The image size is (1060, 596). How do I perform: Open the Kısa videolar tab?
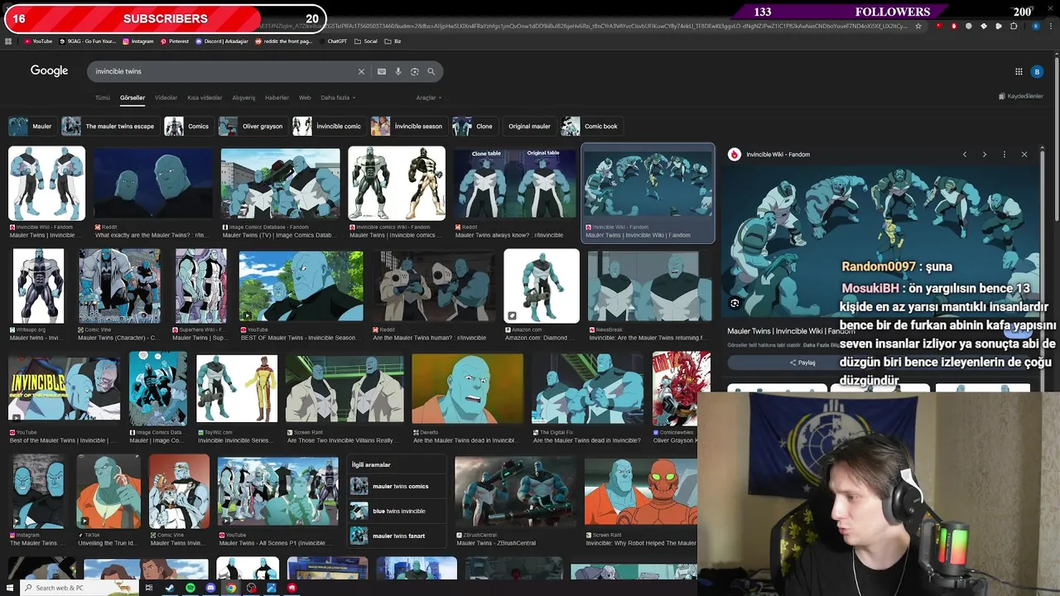click(205, 98)
